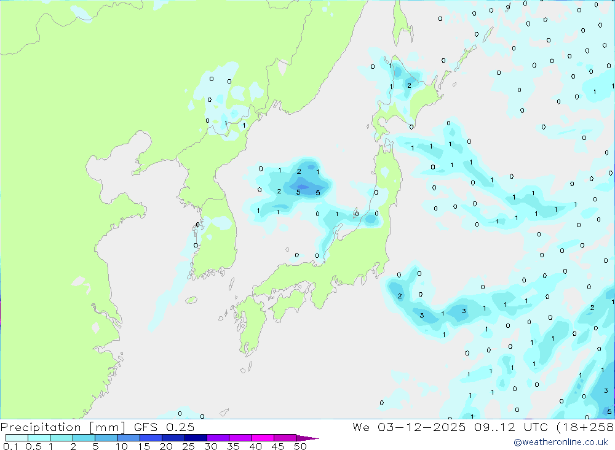
Task: Click the "09..12 UTC" time text
Action: pos(512,427)
